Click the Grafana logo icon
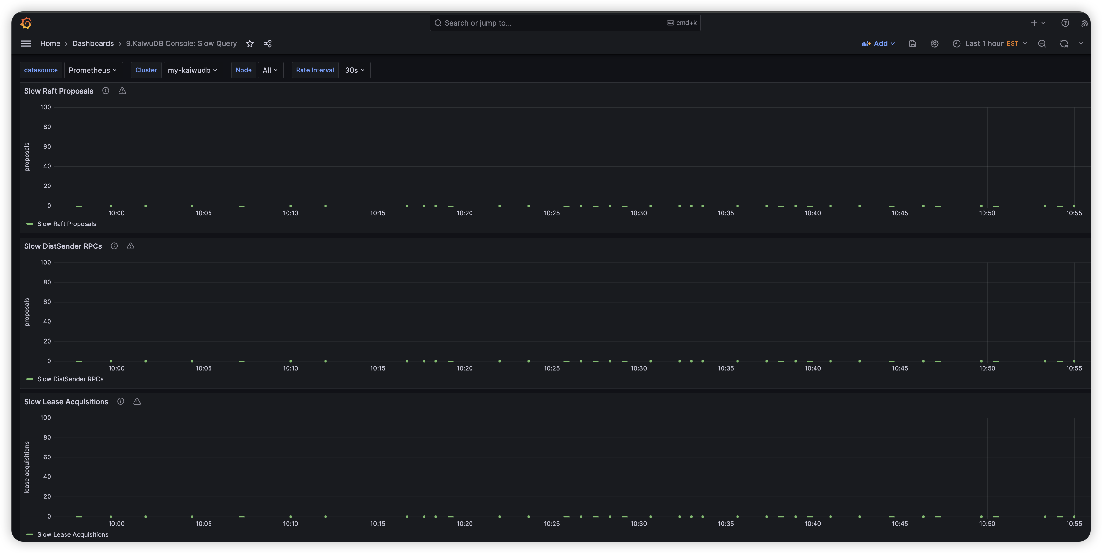This screenshot has height=553, width=1102. click(x=26, y=23)
